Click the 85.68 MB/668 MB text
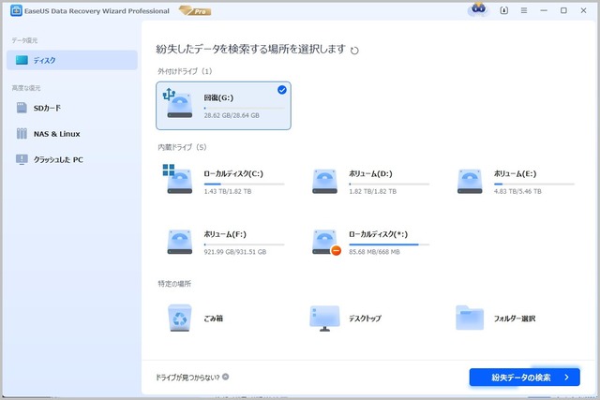 374,252
